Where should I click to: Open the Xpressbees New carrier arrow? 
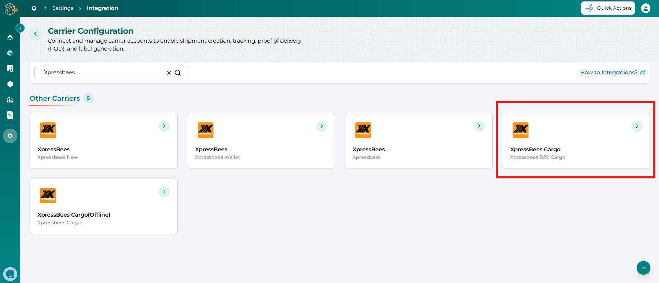pyautogui.click(x=164, y=126)
